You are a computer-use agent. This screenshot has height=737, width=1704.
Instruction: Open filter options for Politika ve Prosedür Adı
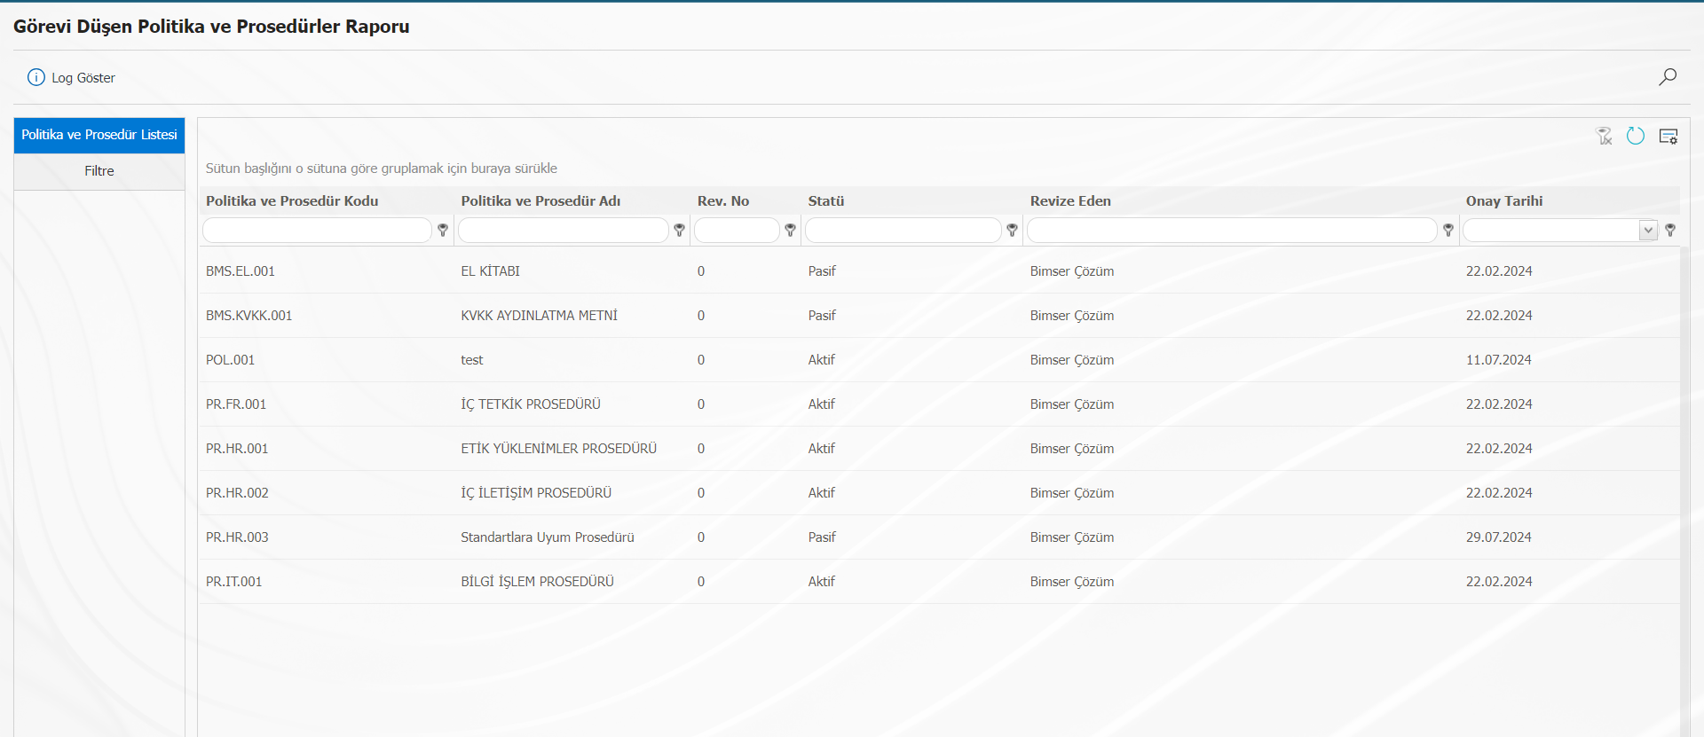coord(679,231)
